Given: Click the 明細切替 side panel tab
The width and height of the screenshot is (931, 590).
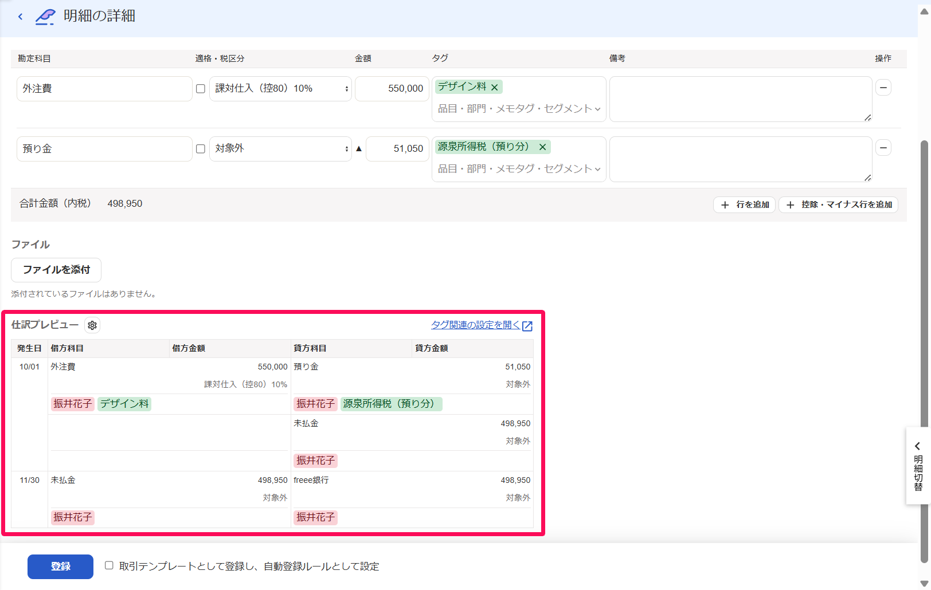Looking at the screenshot, I should pos(918,466).
